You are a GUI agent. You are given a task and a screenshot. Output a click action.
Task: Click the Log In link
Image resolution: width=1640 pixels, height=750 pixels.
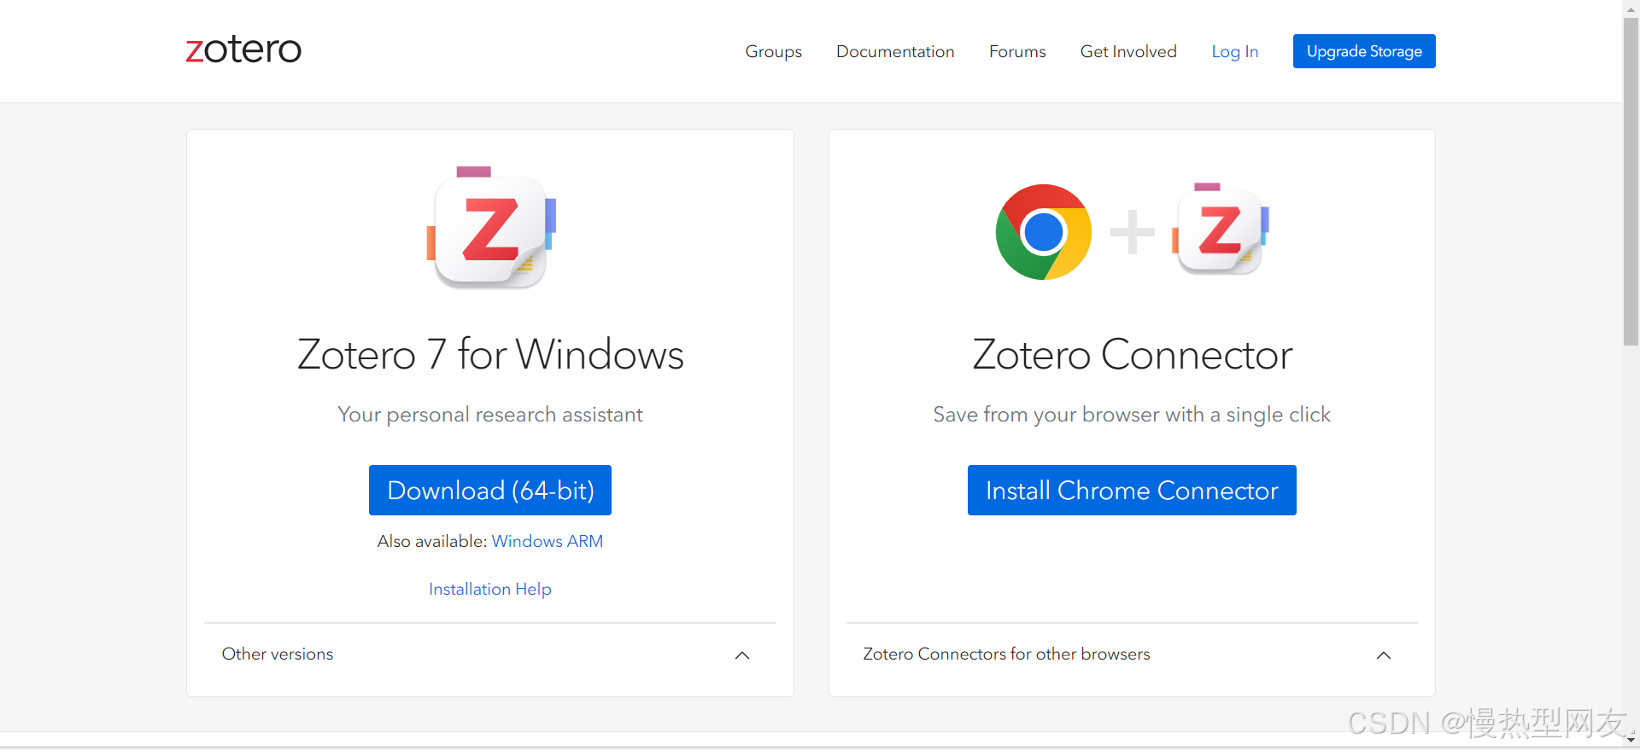(x=1234, y=51)
